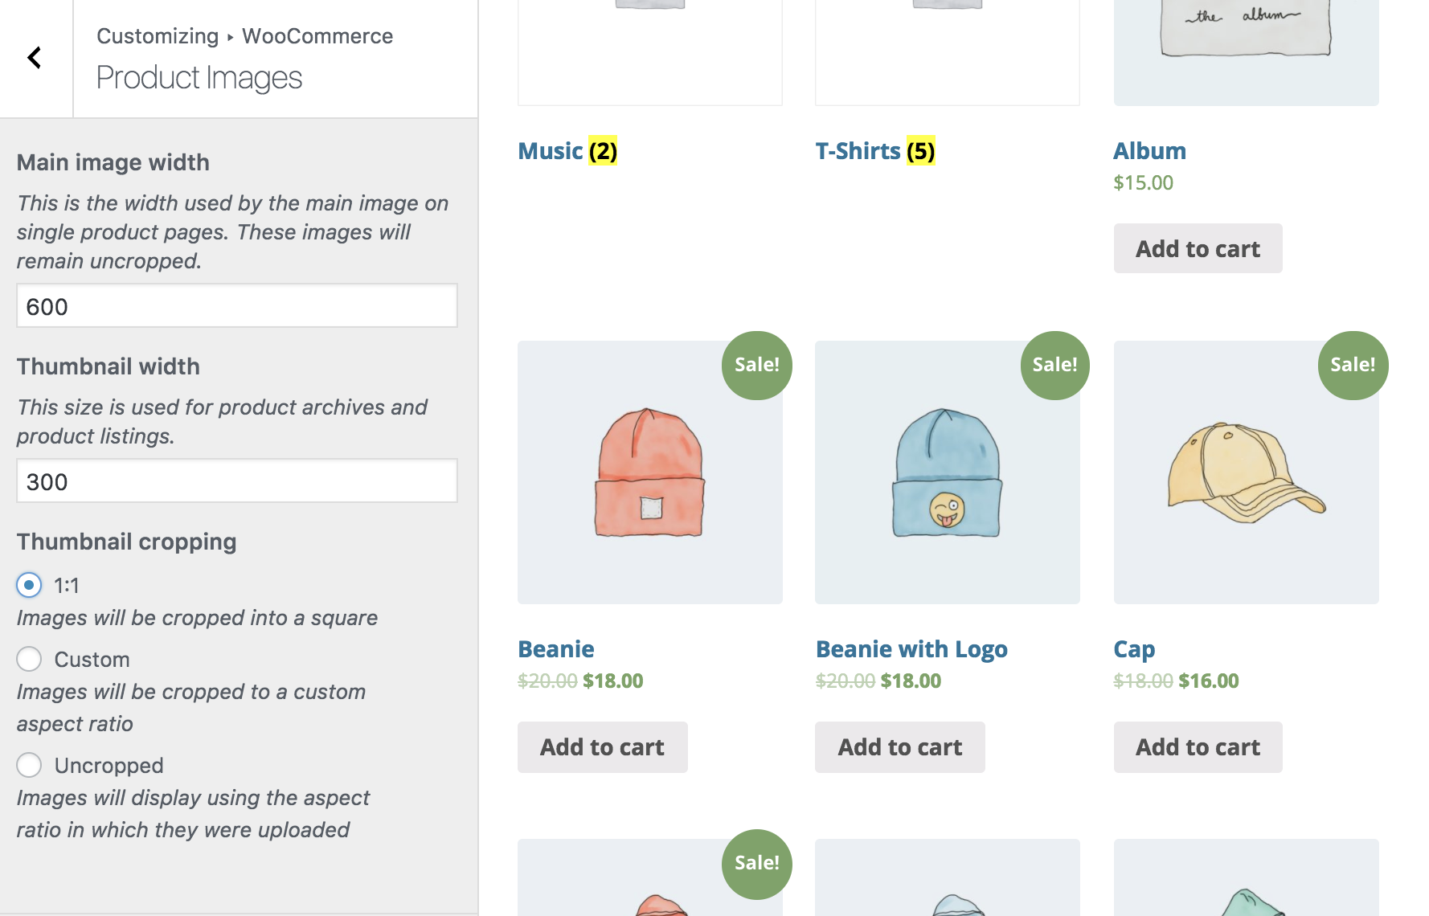
Task: Click the red Beanie product image
Action: pos(649,472)
